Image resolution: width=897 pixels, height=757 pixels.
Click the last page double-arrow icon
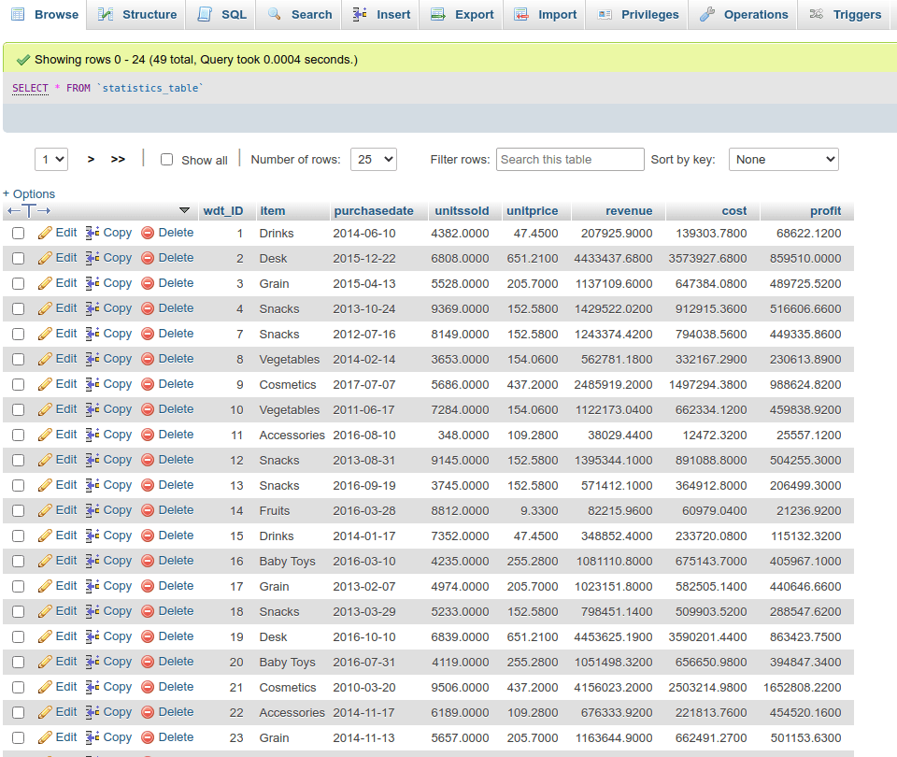[x=118, y=159]
